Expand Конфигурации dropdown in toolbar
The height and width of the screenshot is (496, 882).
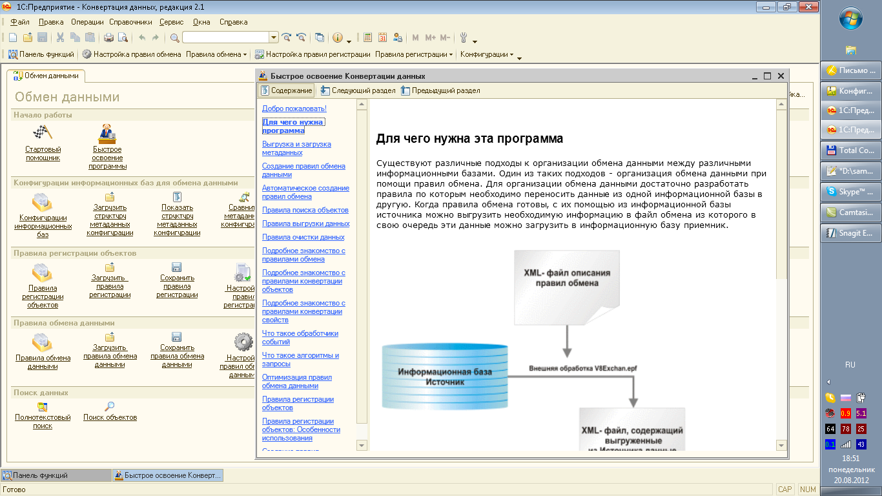pos(512,55)
